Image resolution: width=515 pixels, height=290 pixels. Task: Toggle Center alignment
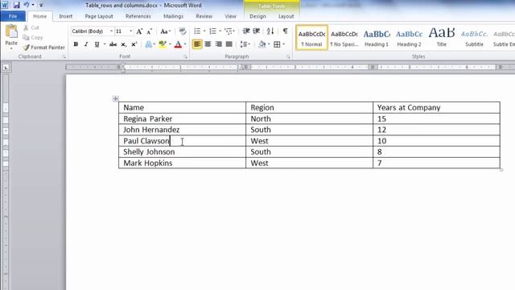(208, 44)
